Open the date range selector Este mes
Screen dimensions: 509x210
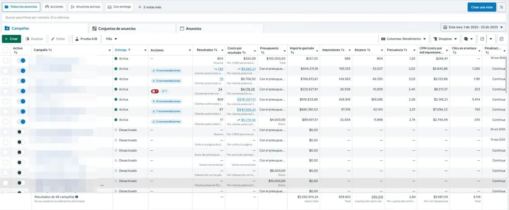pos(473,27)
